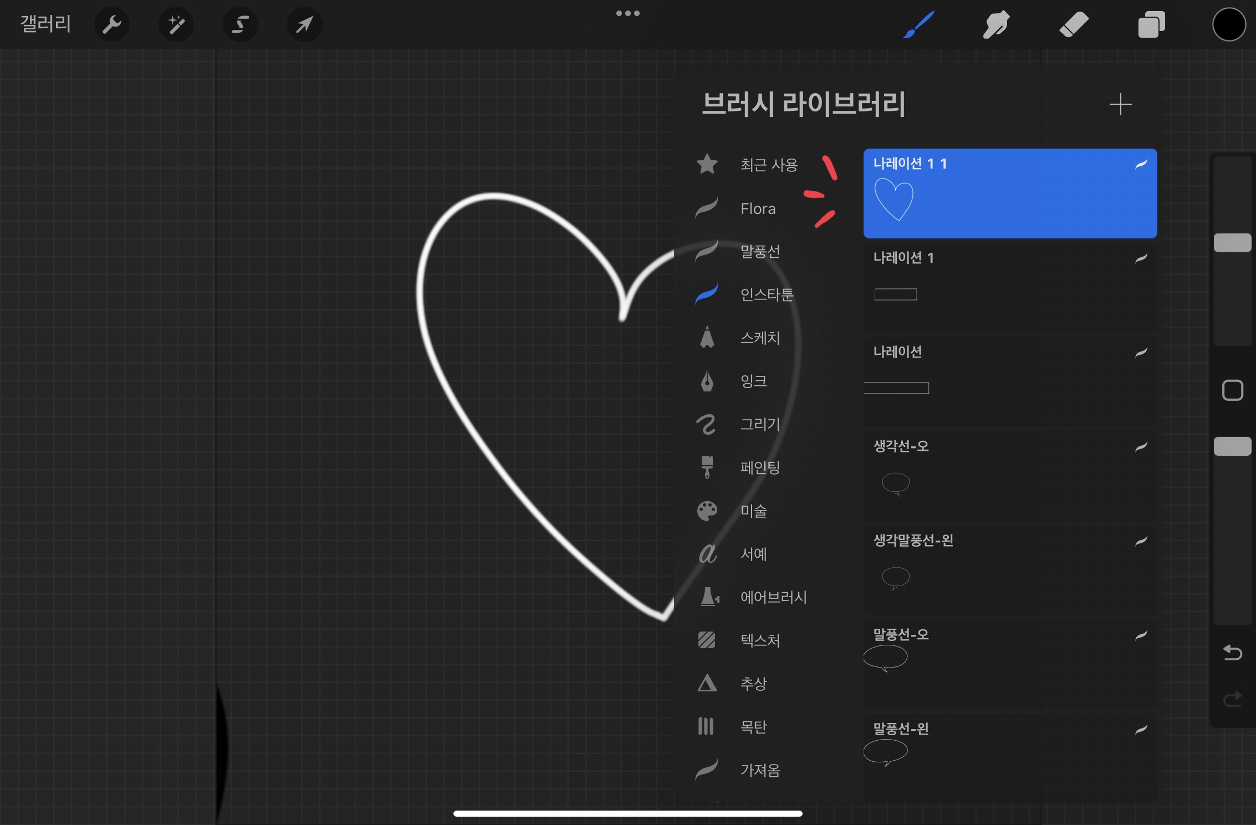Open the Layers panel icon
The width and height of the screenshot is (1256, 825).
click(1151, 25)
